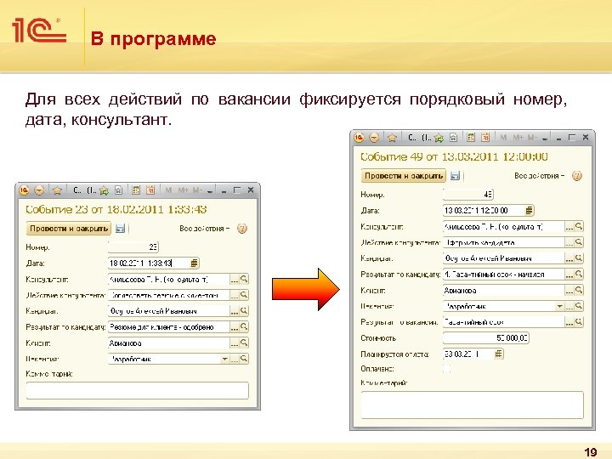Viewport: 612px width, 459px height.
Task: Open calculator icon in Событие 23 toolbar
Action: pyautogui.click(x=136, y=190)
